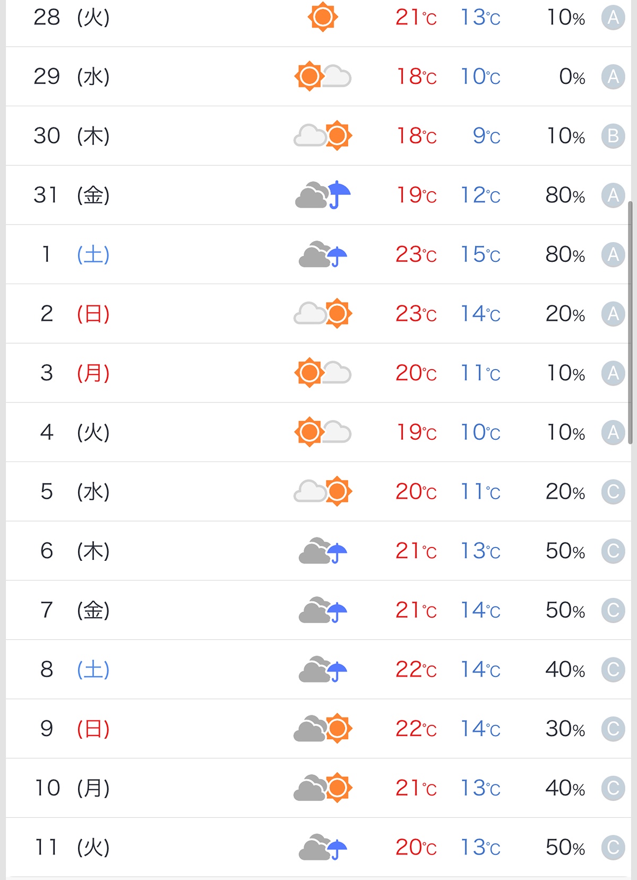Click the 23°C high for the 1st

416,254
